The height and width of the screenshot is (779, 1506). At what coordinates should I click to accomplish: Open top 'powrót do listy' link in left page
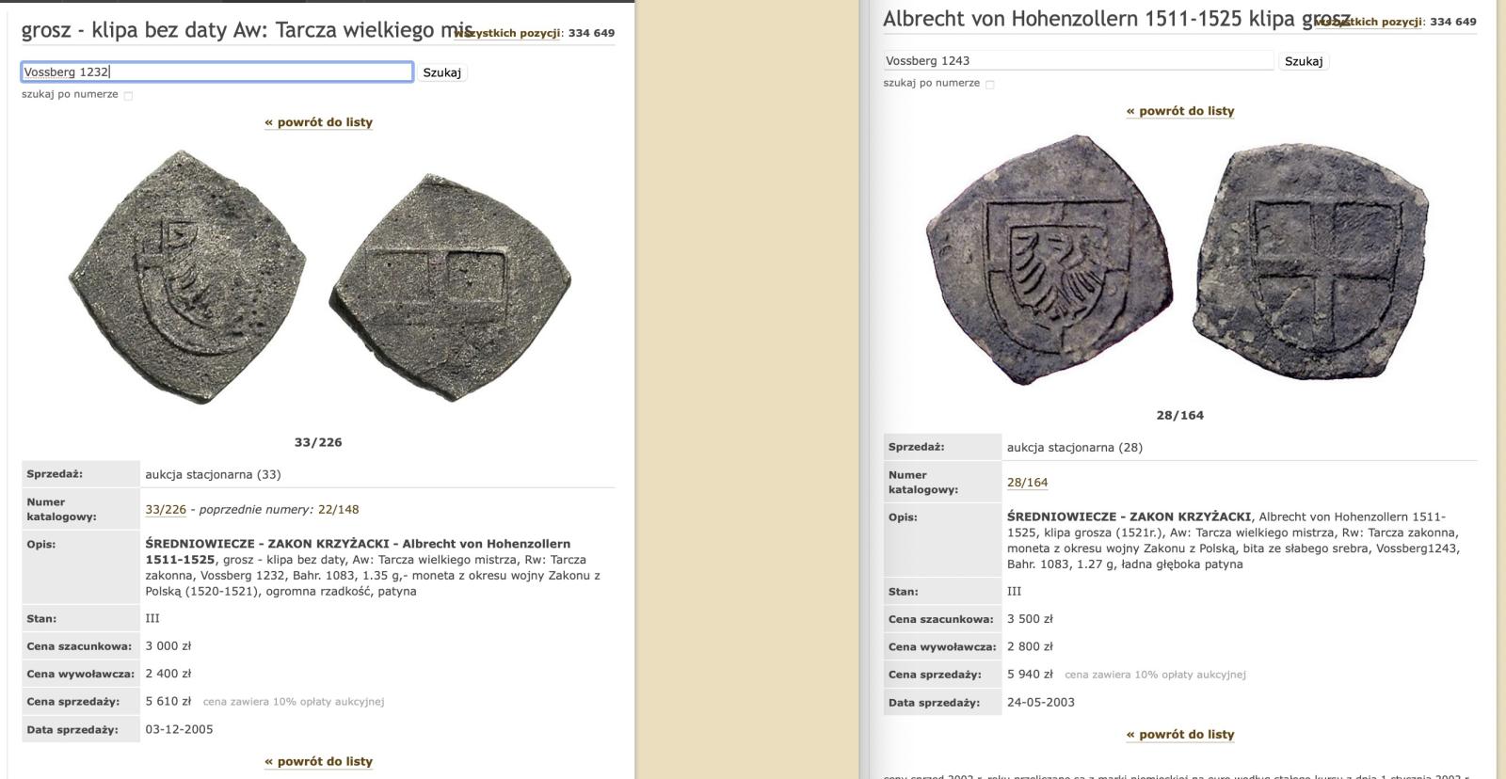[x=319, y=122]
